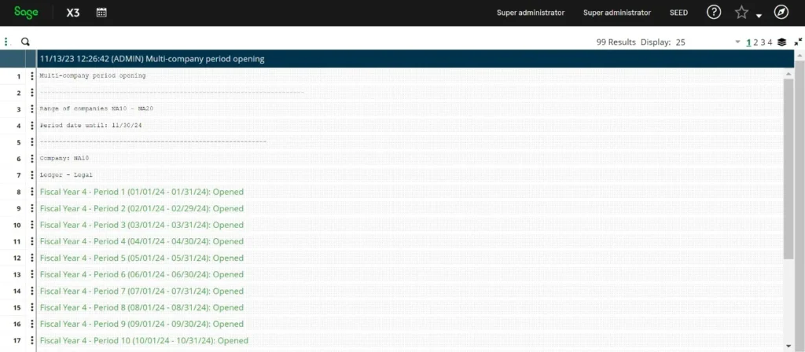Click the vertical scrollbar thumb
The width and height of the screenshot is (805, 352).
click(788, 169)
